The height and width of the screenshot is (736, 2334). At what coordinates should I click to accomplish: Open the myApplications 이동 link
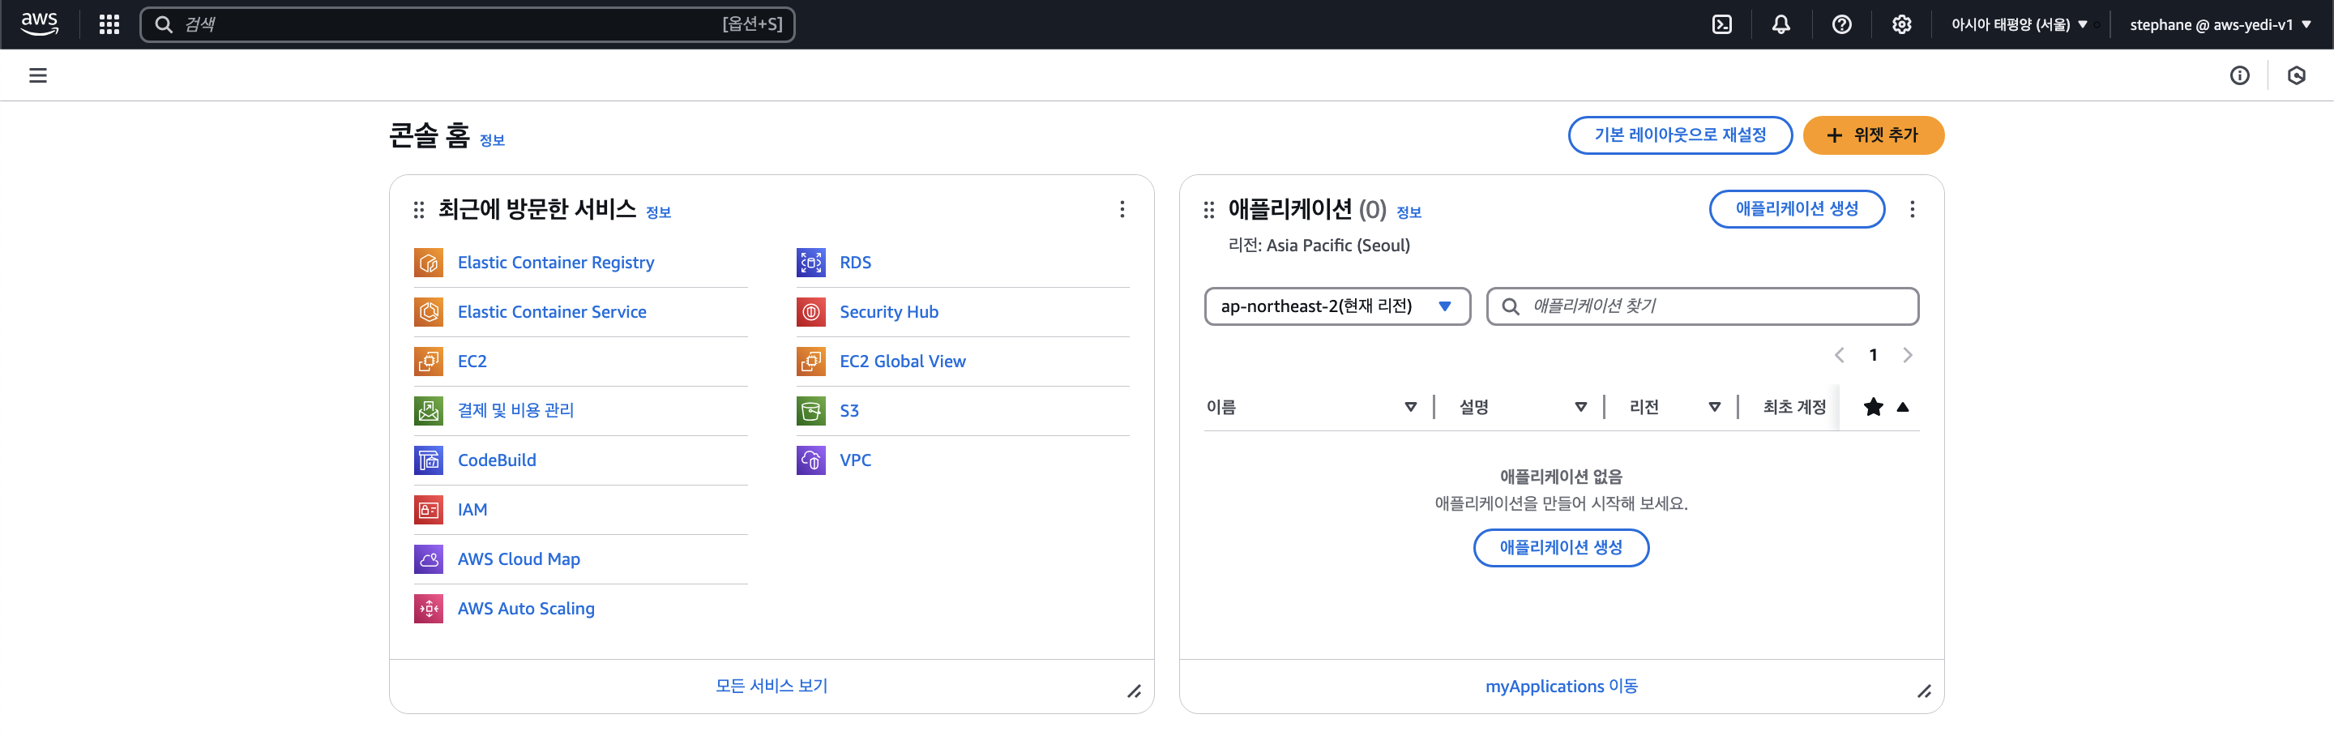1561,686
